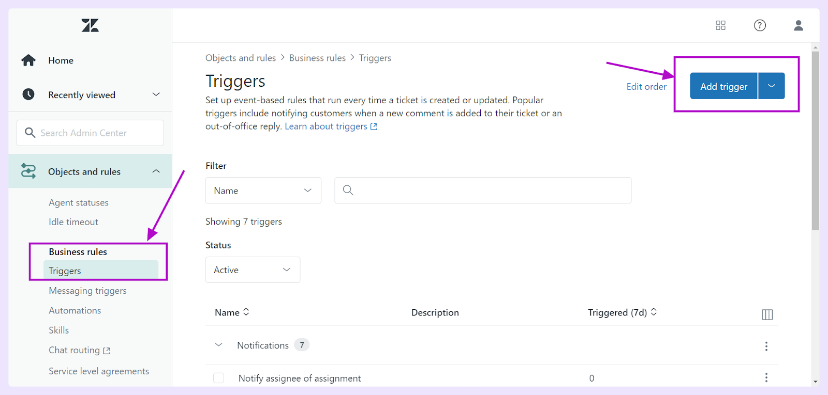Image resolution: width=828 pixels, height=395 pixels.
Task: Open Notifications category options menu
Action: tap(766, 346)
